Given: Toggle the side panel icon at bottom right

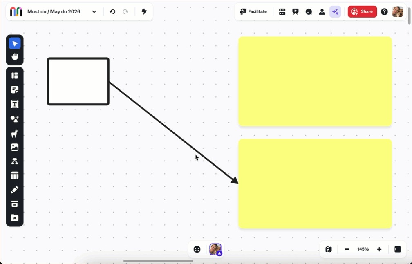Looking at the screenshot, I should point(398,249).
